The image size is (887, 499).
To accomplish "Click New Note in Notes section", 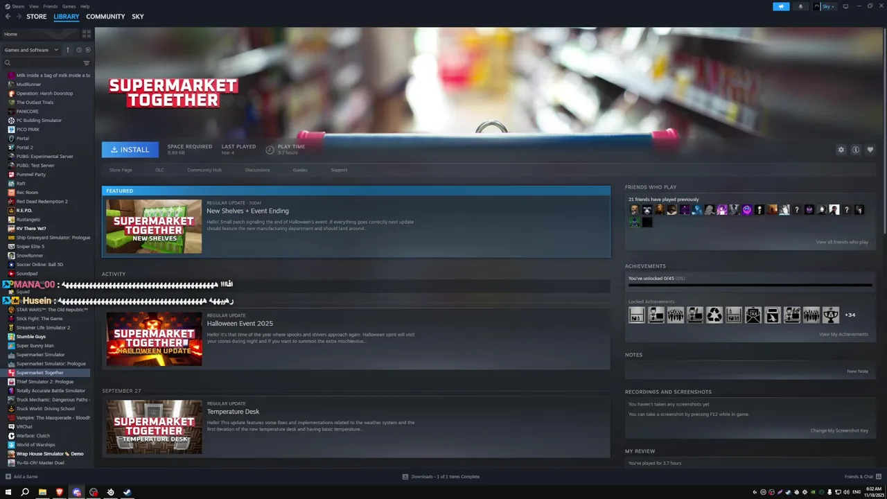I will (857, 371).
